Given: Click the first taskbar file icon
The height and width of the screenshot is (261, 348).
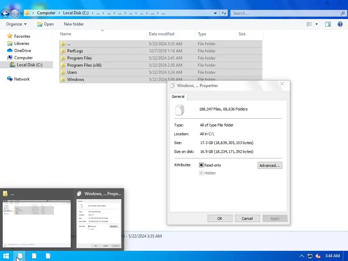Looking at the screenshot, I should tap(20, 256).
